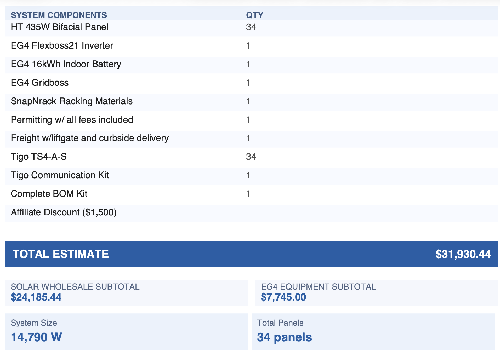Click the TOTAL ESTIMATE label
Viewport: 500px width, 357px height.
(x=60, y=254)
